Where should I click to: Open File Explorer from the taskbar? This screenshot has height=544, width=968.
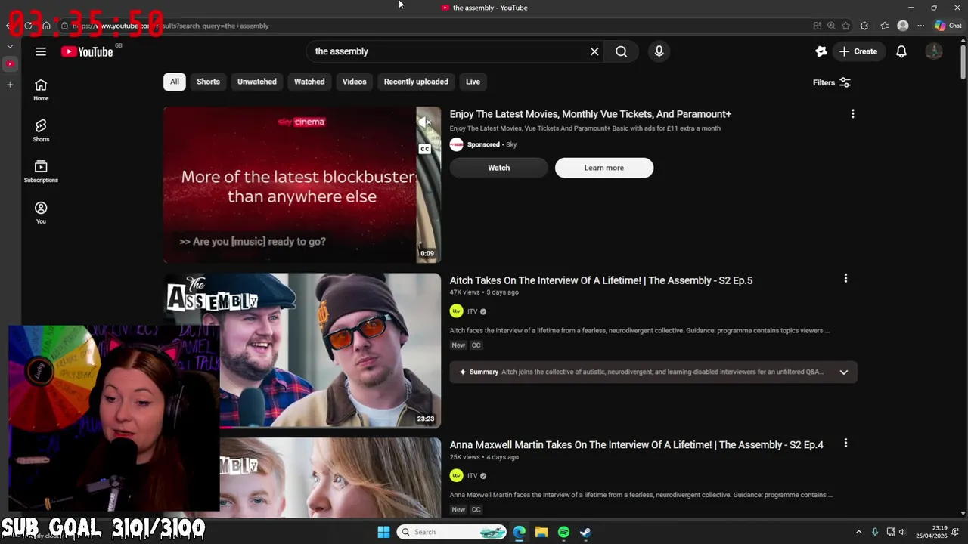coord(541,532)
